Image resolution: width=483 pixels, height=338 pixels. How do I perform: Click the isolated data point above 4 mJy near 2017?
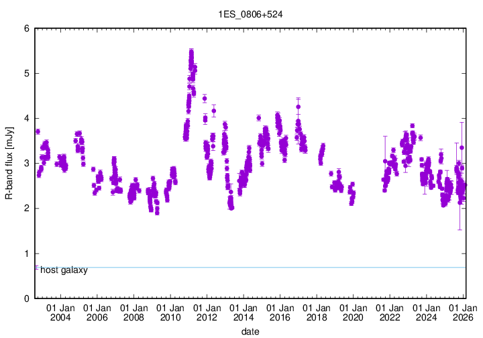(x=298, y=107)
